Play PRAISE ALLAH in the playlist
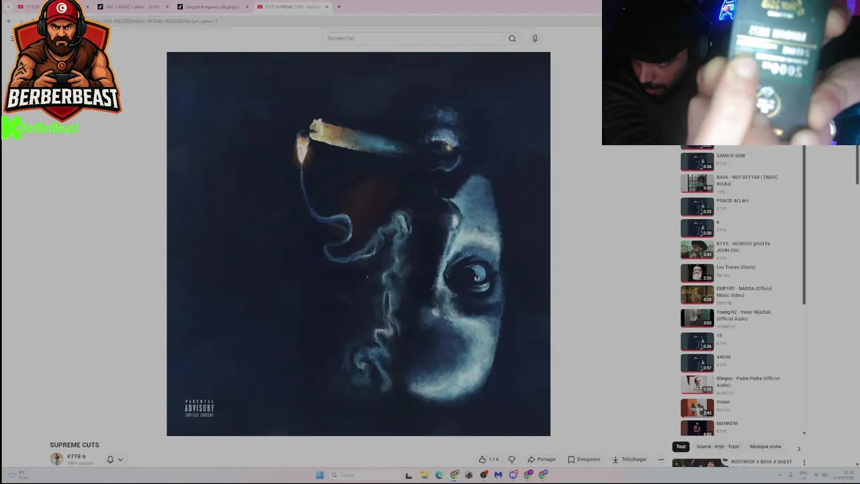Screen dimensions: 860x484 (x=739, y=205)
